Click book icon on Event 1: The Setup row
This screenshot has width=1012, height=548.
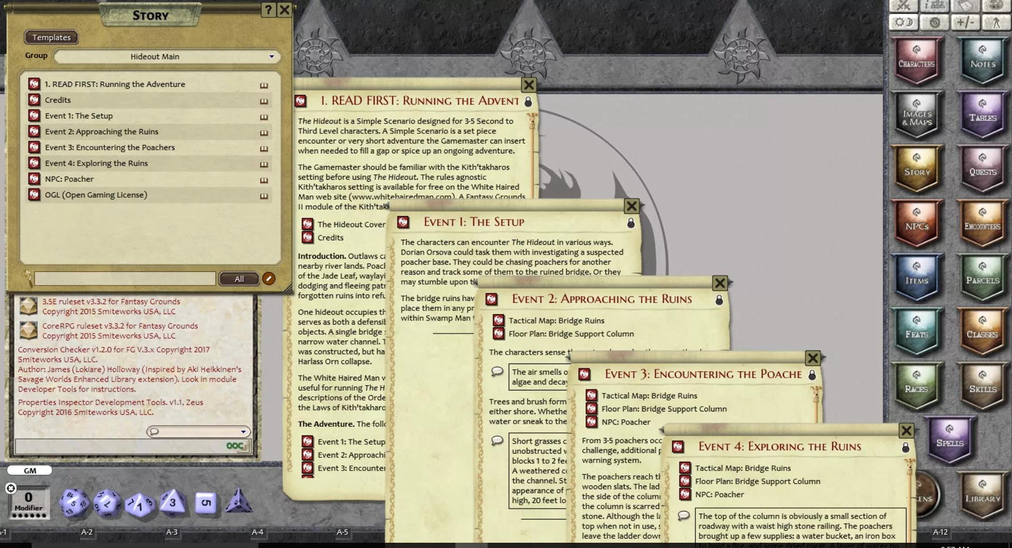tap(264, 117)
